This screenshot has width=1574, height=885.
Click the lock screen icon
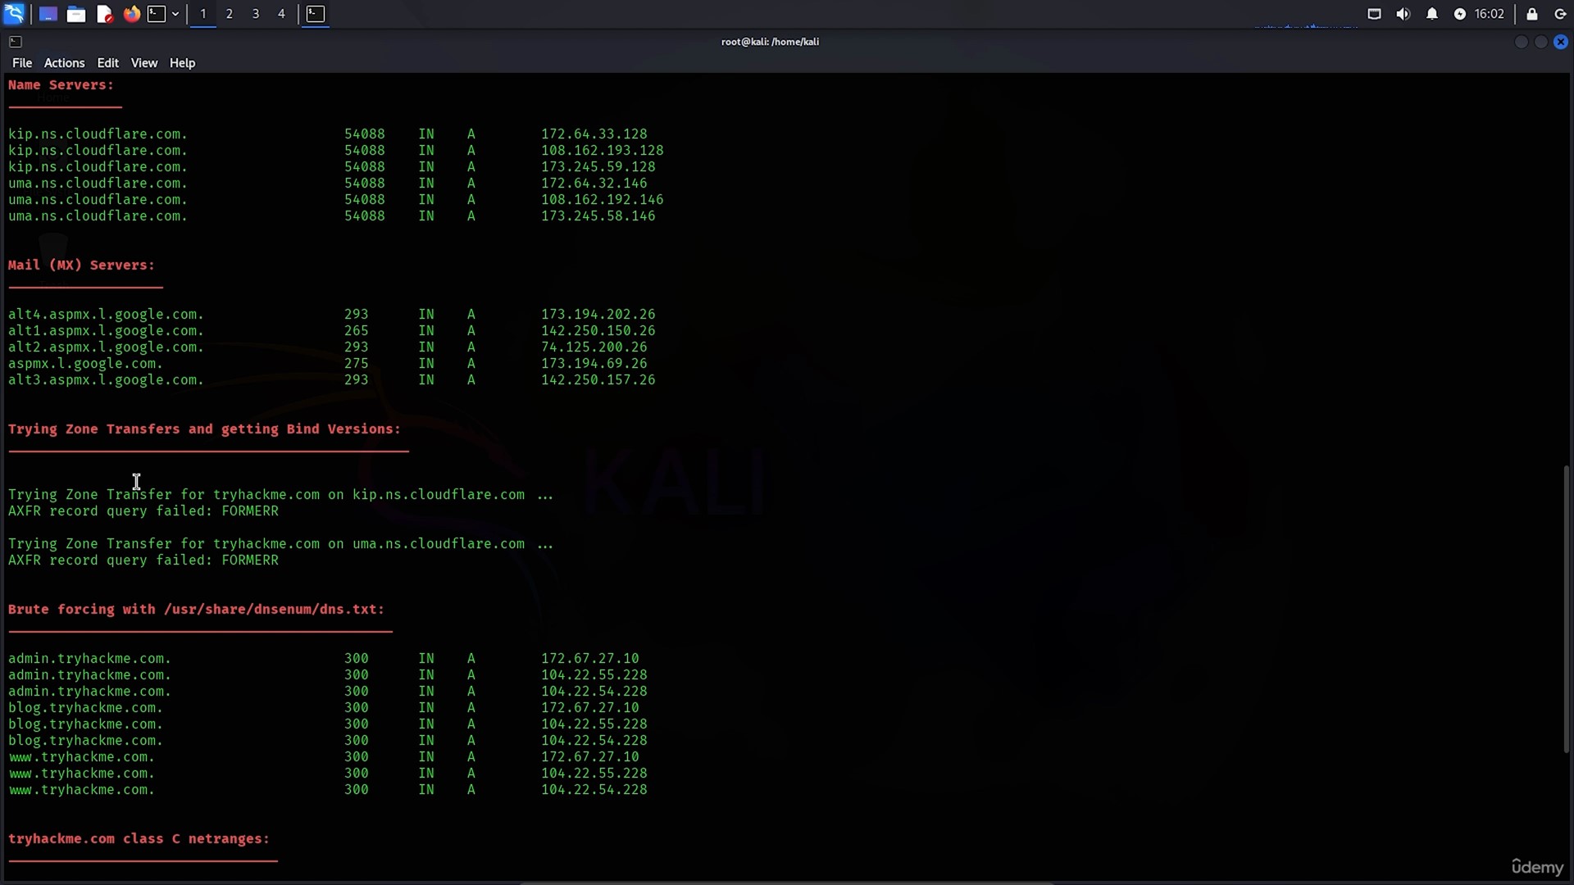(x=1532, y=14)
